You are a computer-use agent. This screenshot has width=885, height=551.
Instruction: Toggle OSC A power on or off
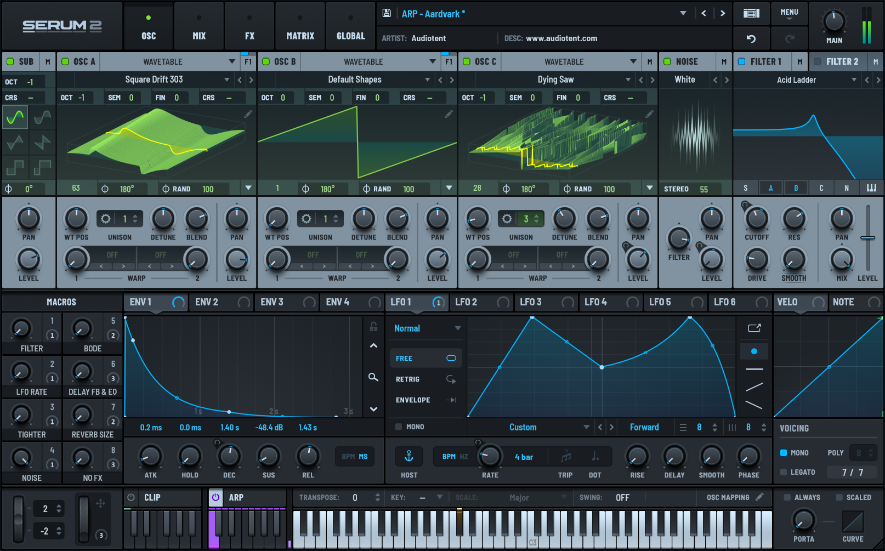[65, 61]
